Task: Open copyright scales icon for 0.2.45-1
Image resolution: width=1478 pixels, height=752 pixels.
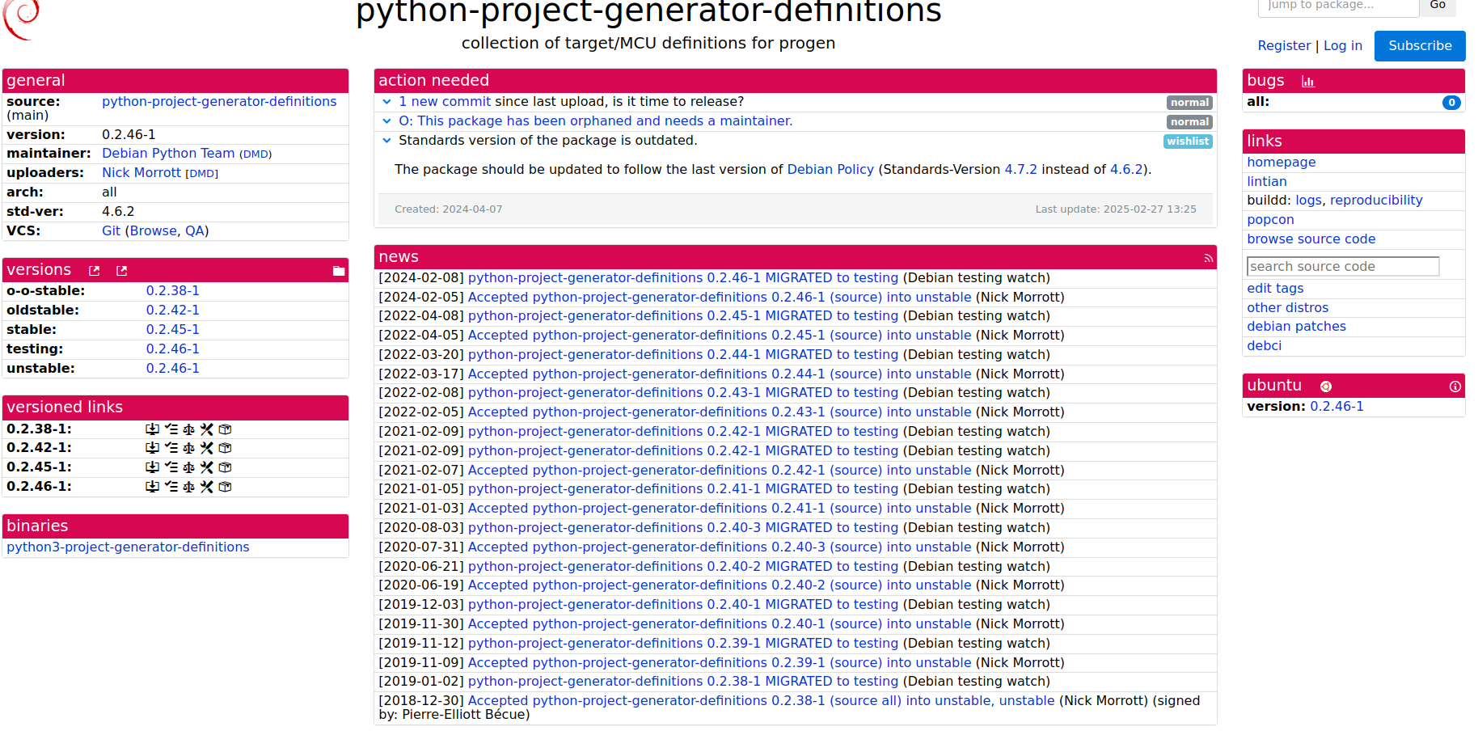Action: [x=188, y=467]
